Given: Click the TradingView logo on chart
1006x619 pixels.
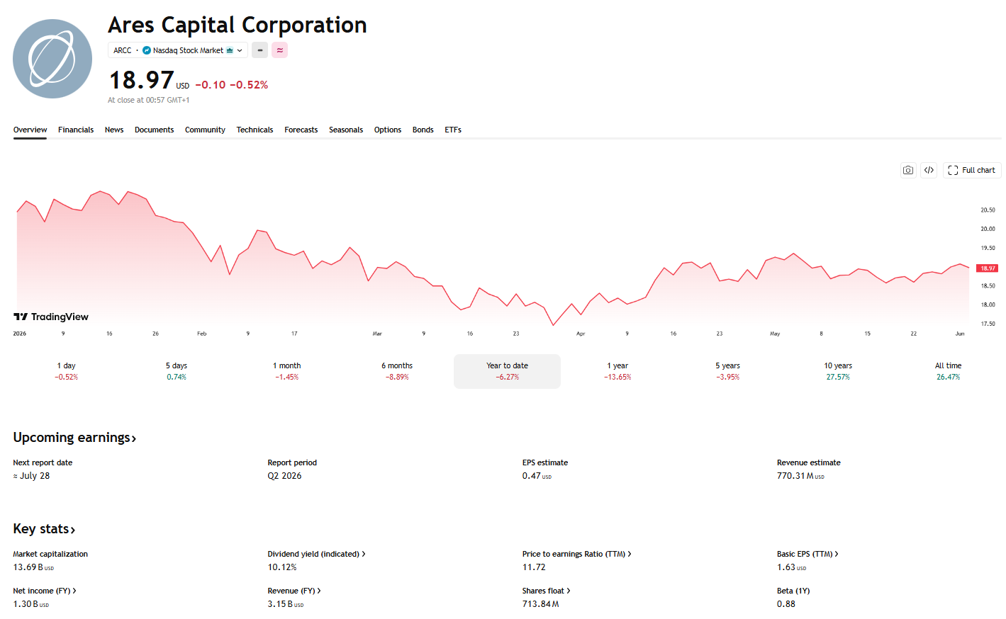Looking at the screenshot, I should [x=51, y=317].
